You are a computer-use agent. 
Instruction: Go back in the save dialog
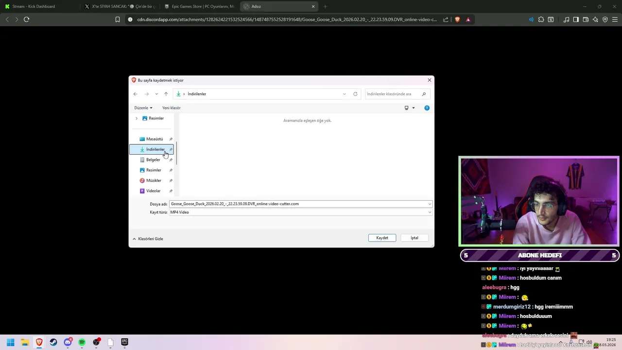coord(136,94)
